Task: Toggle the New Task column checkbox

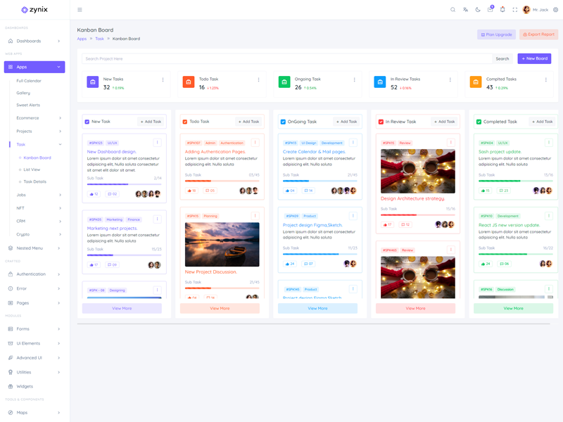Action: tap(87, 122)
